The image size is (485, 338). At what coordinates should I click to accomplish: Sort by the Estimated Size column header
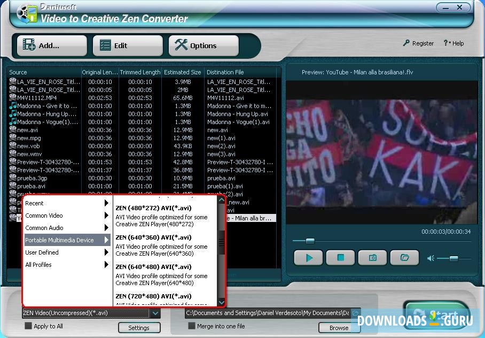pyautogui.click(x=183, y=72)
